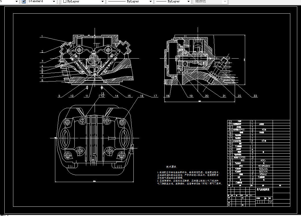Select callout number 10 below the front view

(x=71, y=96)
